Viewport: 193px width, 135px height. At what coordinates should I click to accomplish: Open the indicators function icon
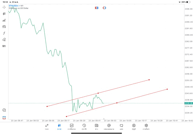[x=4, y=33]
